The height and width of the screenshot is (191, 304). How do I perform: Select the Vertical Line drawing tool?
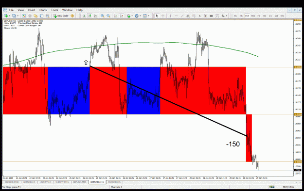(x=170, y=16)
